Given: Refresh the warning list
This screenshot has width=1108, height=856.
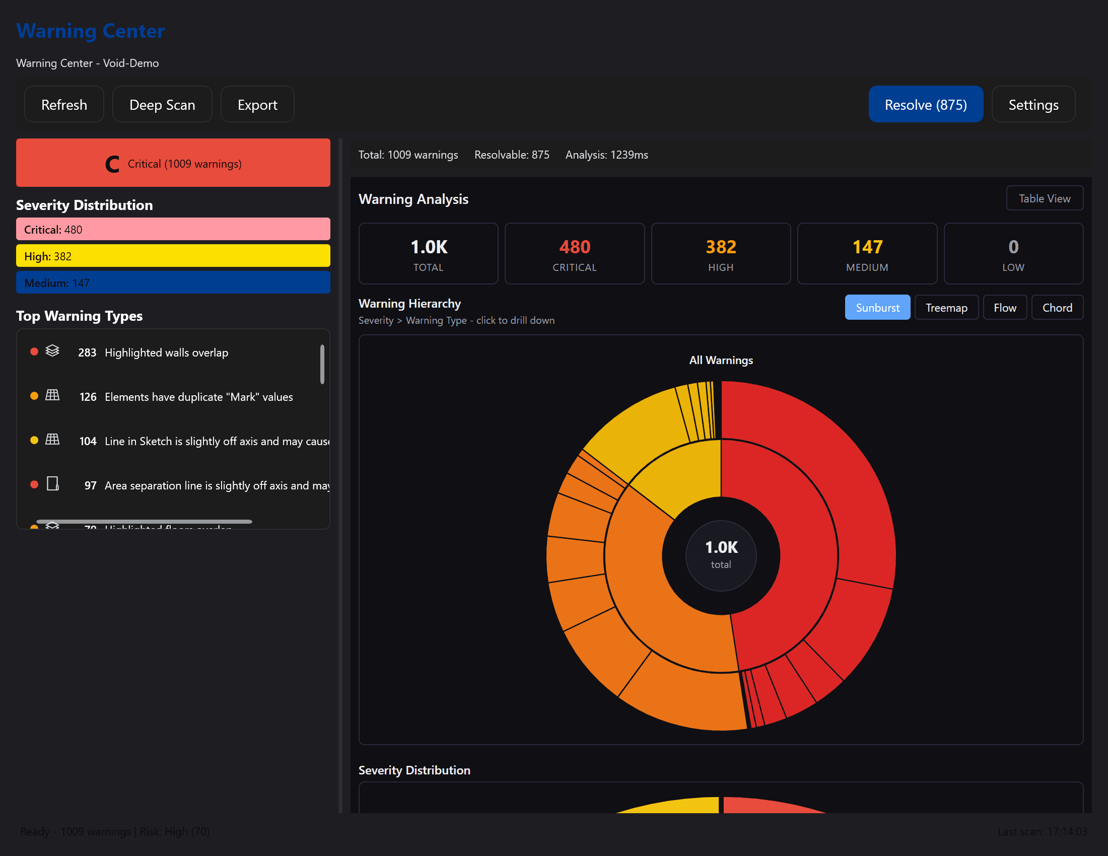Looking at the screenshot, I should 64,104.
